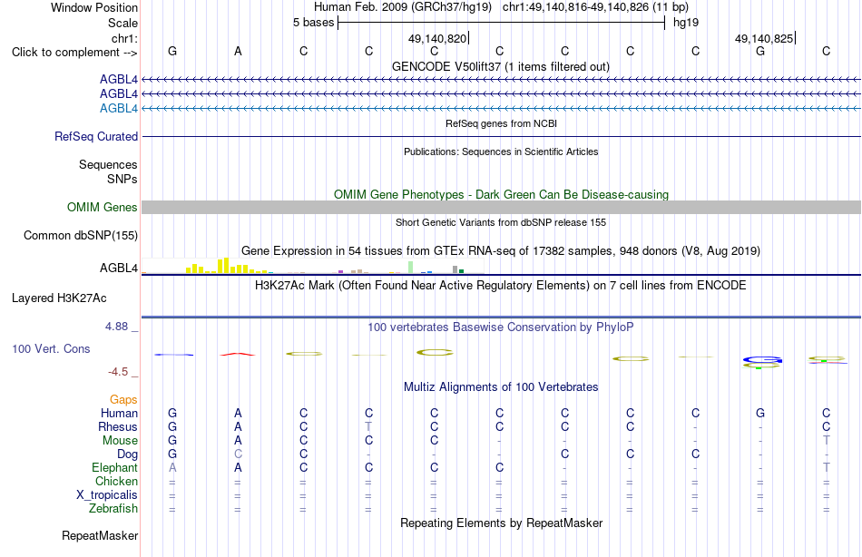Select the Zebrafish alignment row label
Image resolution: width=862 pixels, height=557 pixels.
click(x=113, y=509)
